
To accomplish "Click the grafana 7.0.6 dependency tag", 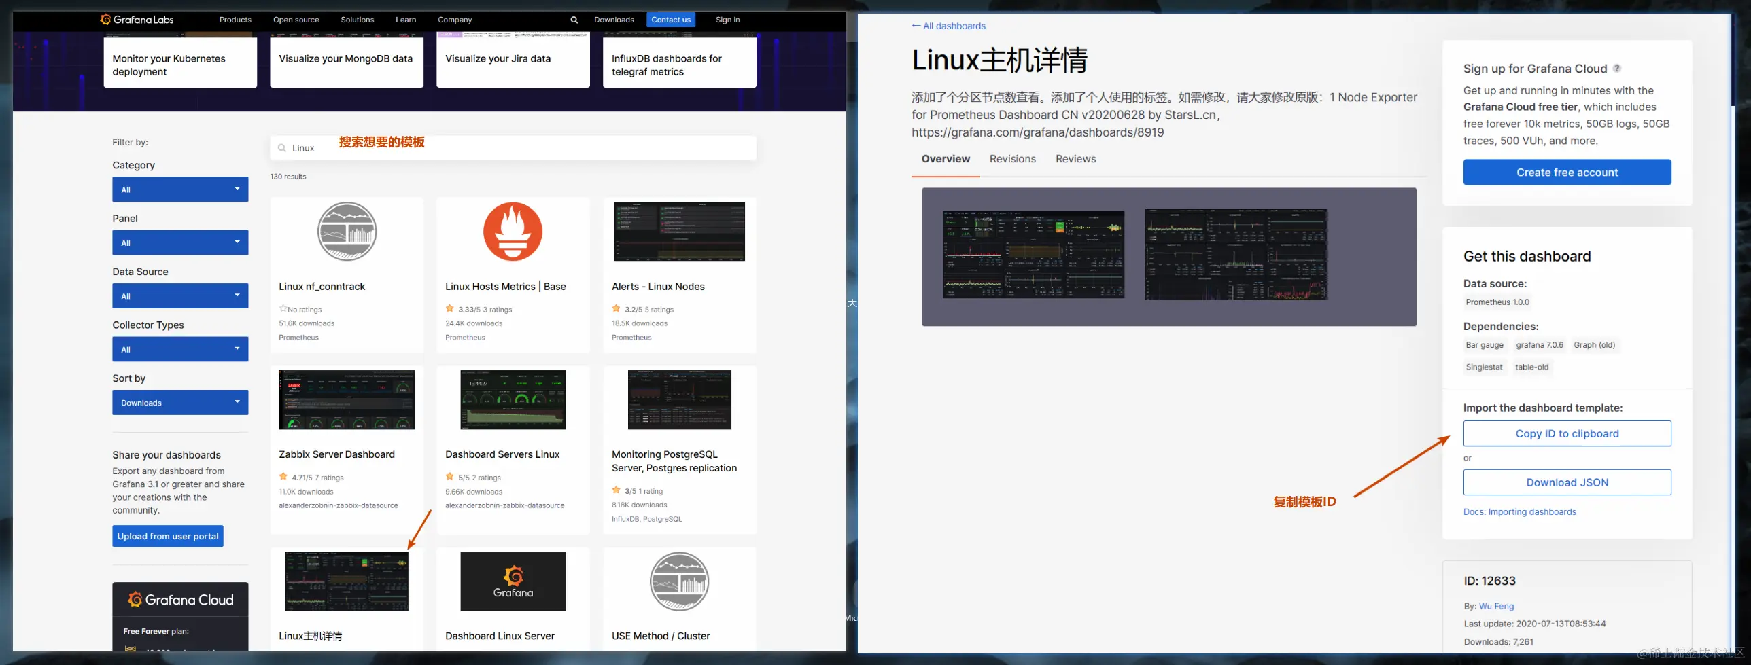I will click(1540, 345).
